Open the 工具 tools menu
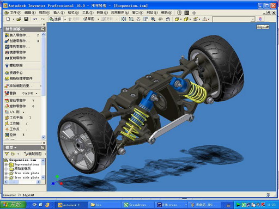This screenshot has width=279, height=209. (88, 13)
